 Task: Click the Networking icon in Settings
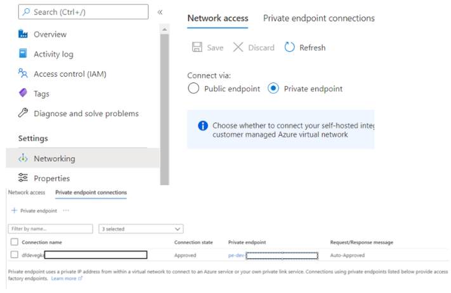point(23,159)
